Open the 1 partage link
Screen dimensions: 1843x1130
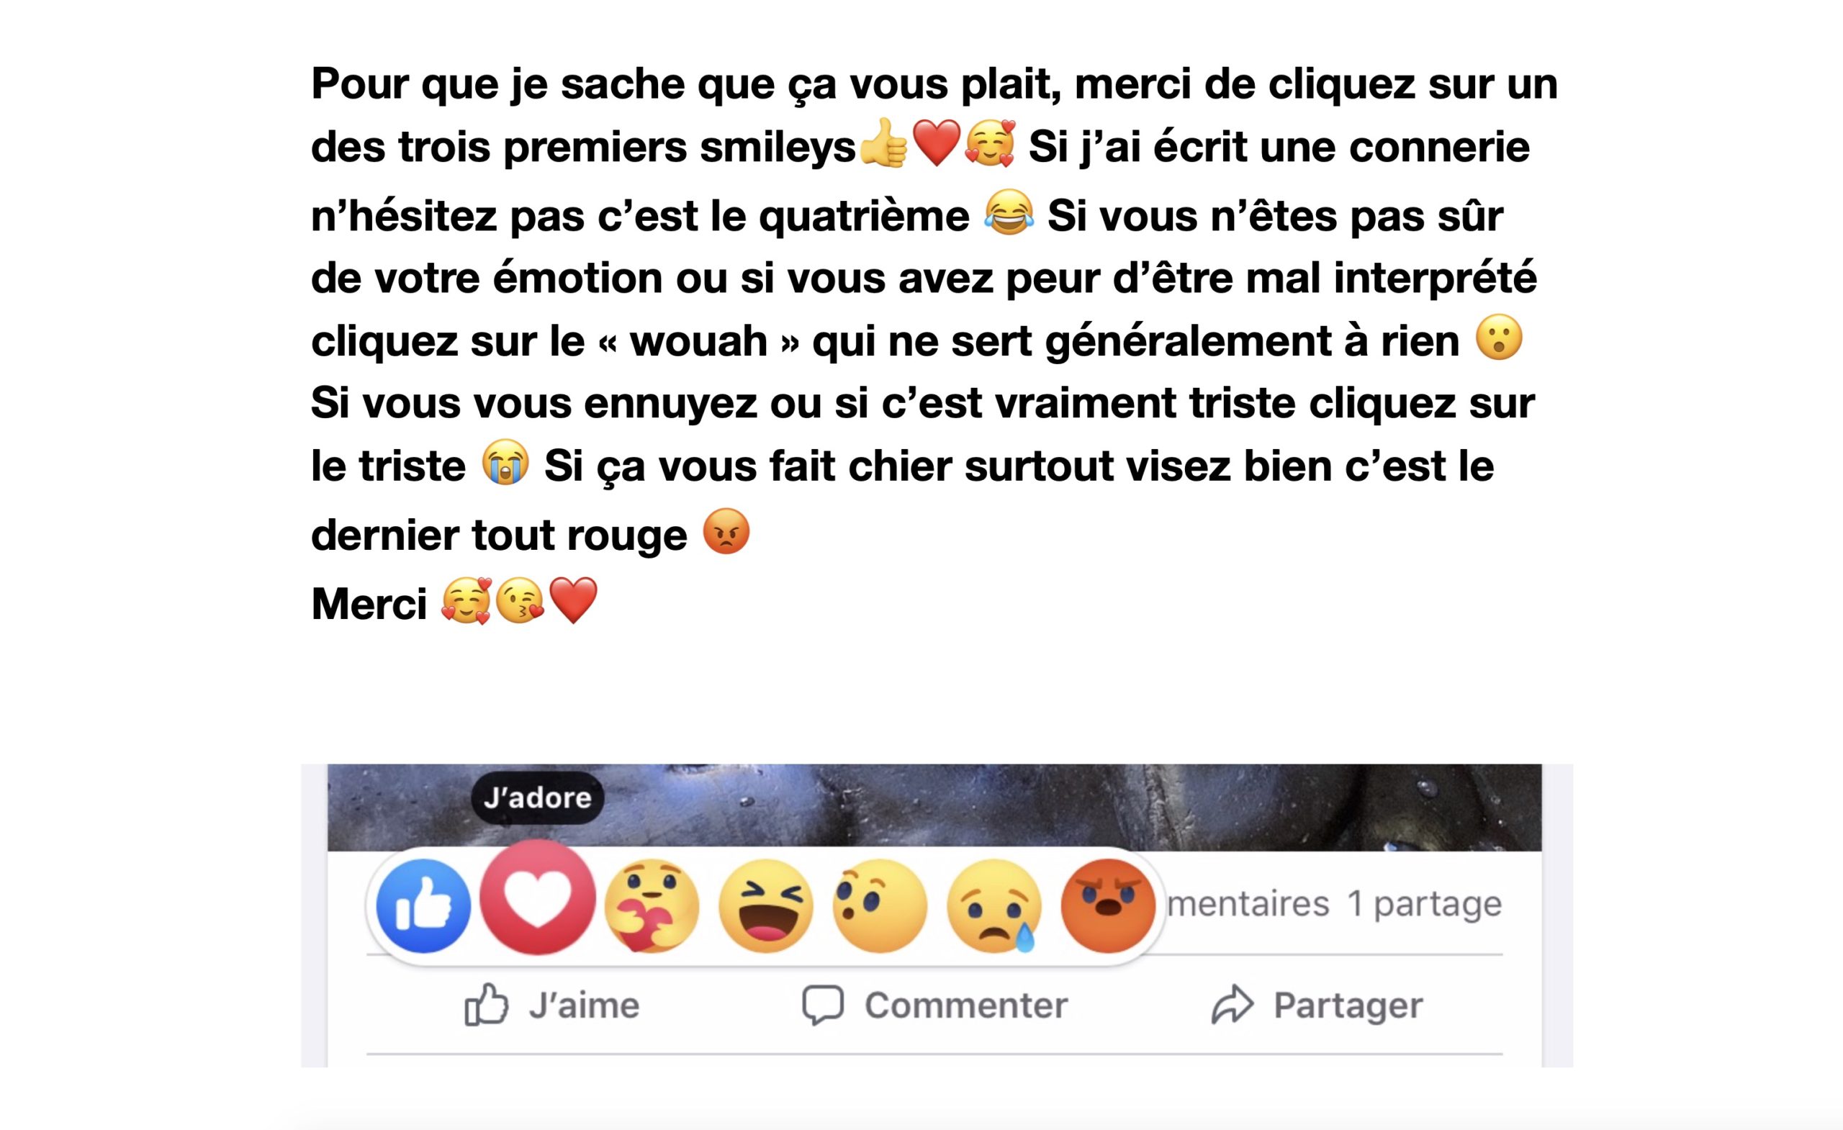(1424, 904)
